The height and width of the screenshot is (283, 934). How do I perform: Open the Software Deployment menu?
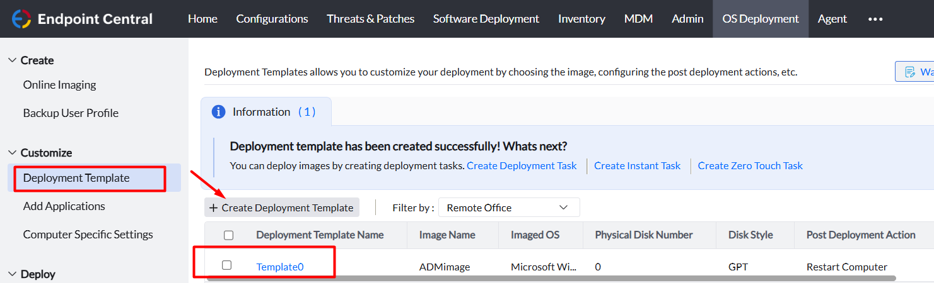tap(486, 19)
